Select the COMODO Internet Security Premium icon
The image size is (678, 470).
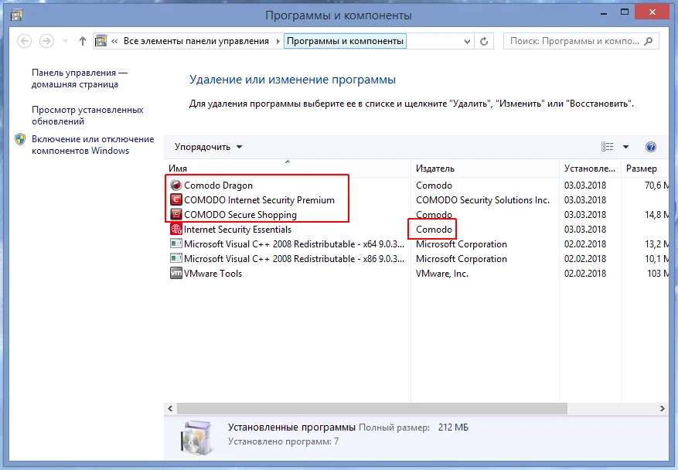(176, 199)
